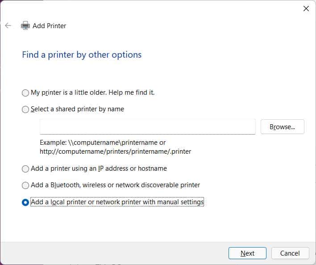This screenshot has width=316, height=265.
Task: Click the 'Add Printer' window title text
Action: point(49,25)
